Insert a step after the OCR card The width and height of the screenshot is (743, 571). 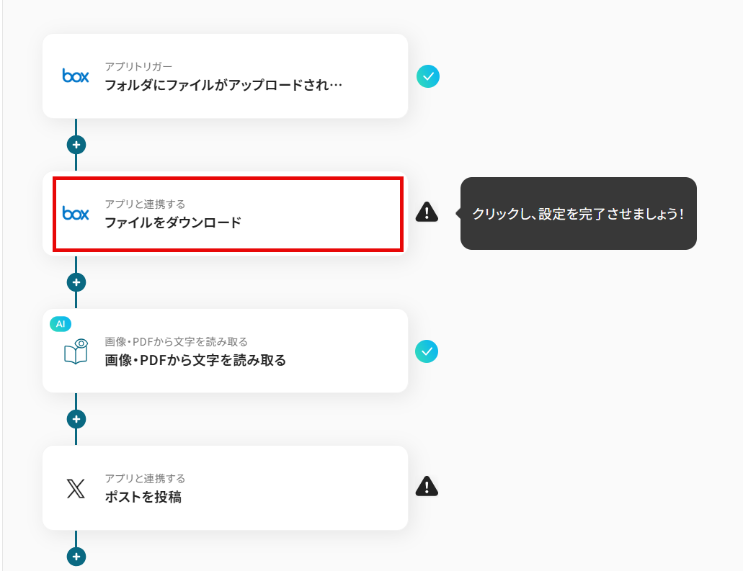pyautogui.click(x=76, y=420)
